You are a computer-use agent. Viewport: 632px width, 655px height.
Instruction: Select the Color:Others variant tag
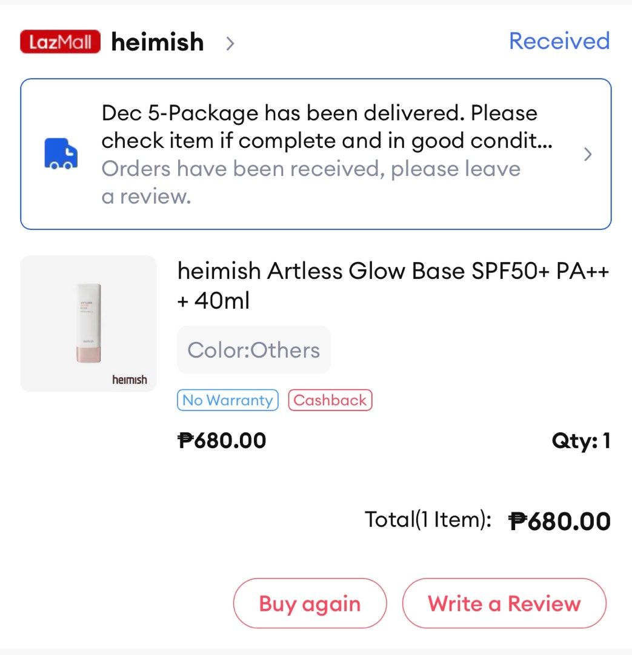coord(253,349)
